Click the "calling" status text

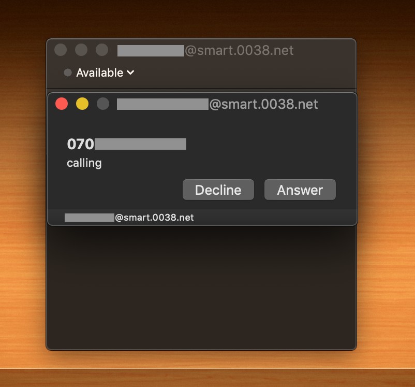(84, 163)
